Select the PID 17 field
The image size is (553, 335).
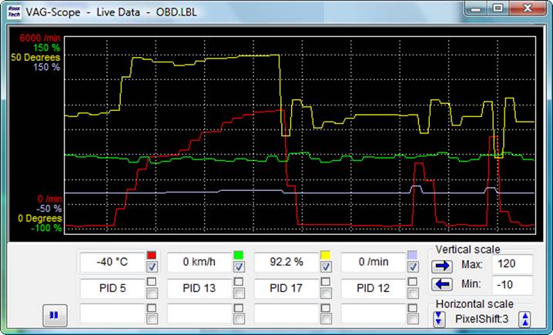pyautogui.click(x=286, y=289)
